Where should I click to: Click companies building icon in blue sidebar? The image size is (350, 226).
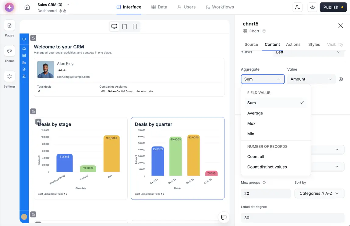pyautogui.click(x=24, y=62)
